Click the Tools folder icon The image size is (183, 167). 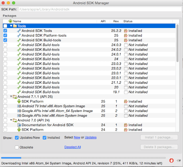point(15,26)
